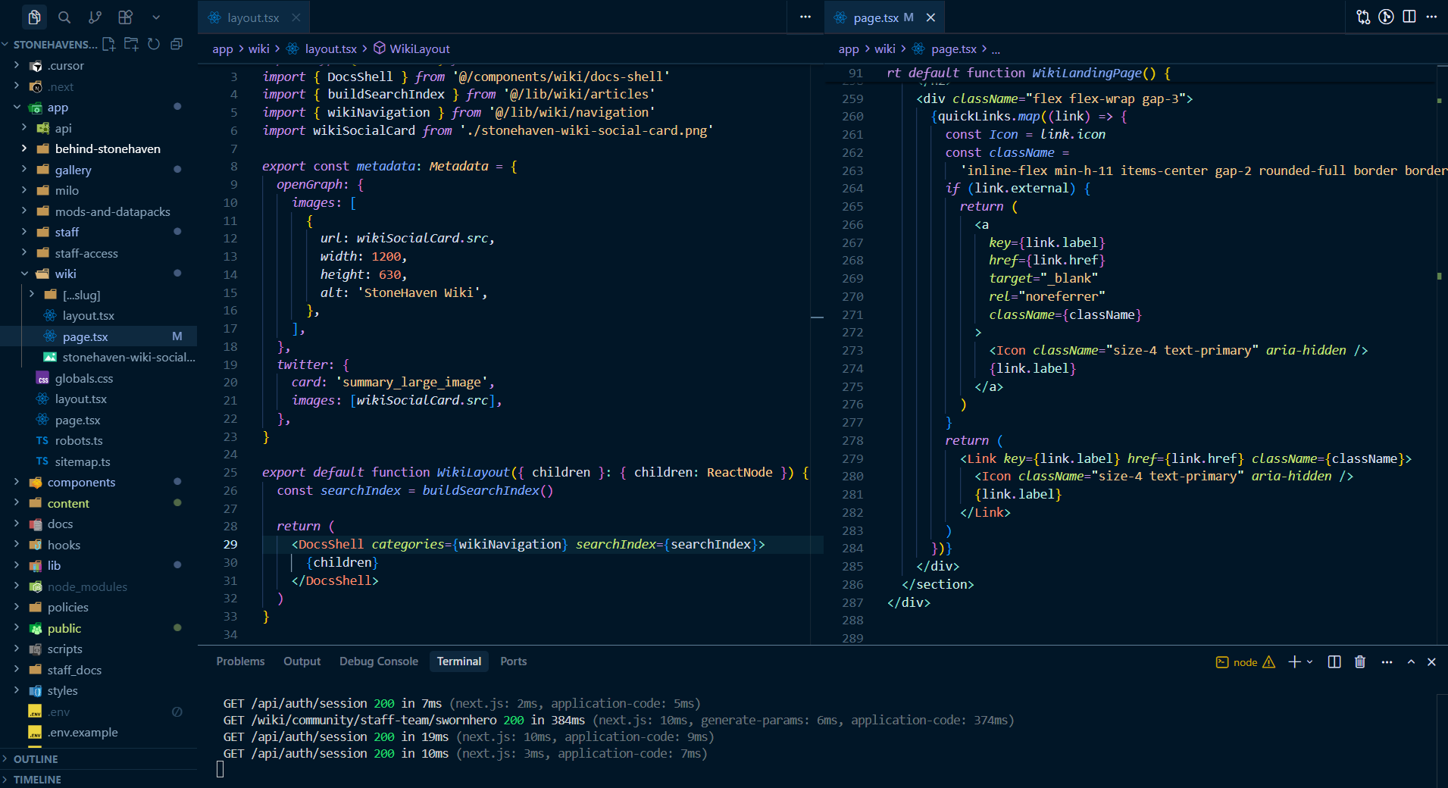Select the node terminal instance

tap(1246, 662)
